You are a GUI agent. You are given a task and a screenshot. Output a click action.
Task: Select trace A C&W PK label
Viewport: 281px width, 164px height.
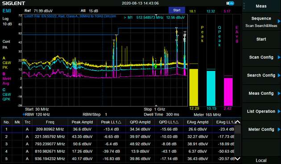(x=6, y=63)
